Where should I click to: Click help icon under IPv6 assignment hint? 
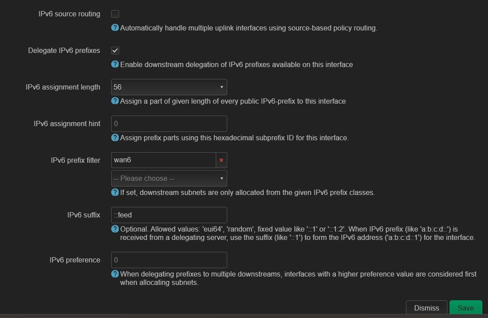click(x=115, y=138)
